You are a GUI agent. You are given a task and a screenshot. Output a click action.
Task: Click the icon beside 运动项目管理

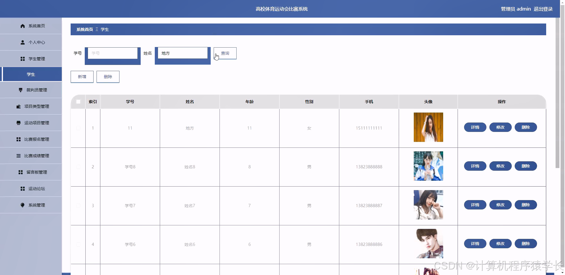pyautogui.click(x=19, y=123)
